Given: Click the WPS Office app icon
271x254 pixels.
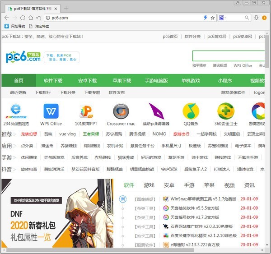Looking at the screenshot, I should (x=51, y=111).
